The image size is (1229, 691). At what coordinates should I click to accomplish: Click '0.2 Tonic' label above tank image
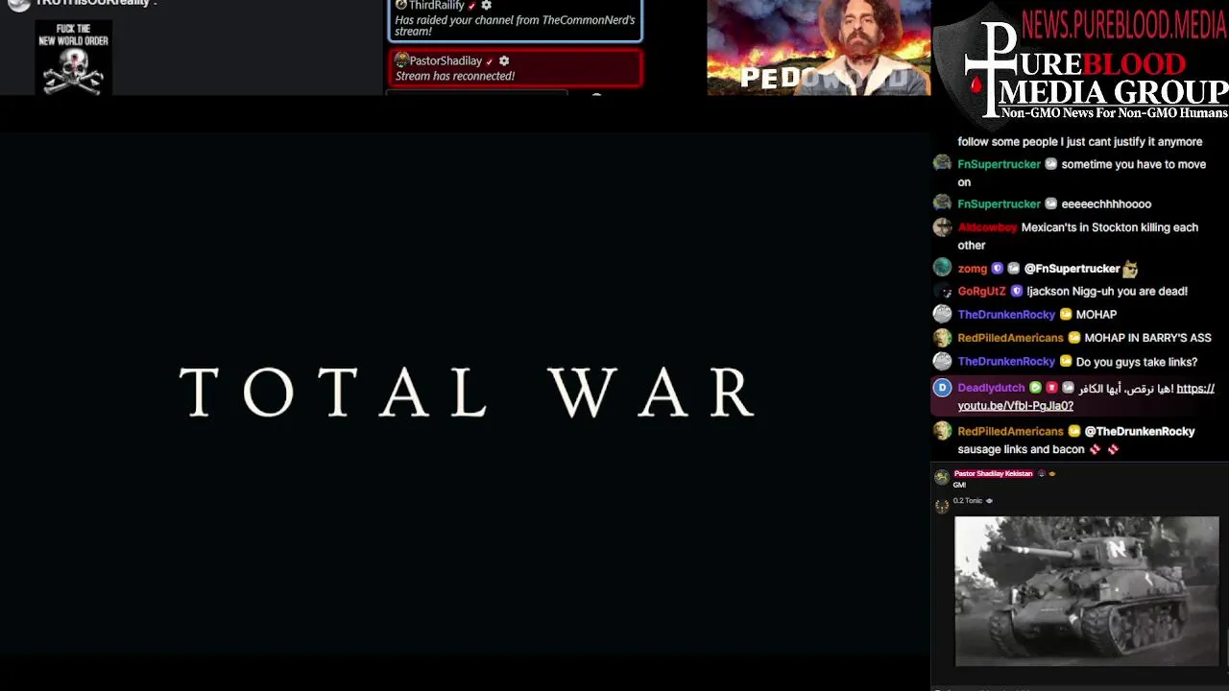click(x=967, y=500)
